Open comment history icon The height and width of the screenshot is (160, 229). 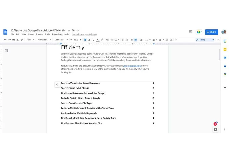190,32
